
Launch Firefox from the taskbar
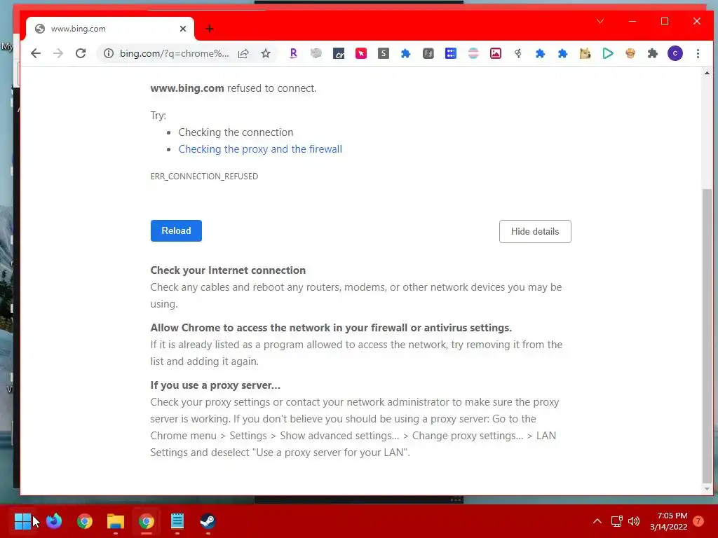[x=53, y=520]
